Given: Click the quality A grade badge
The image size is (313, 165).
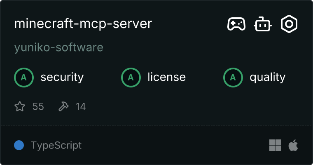Looking at the screenshot, I should pyautogui.click(x=233, y=78).
